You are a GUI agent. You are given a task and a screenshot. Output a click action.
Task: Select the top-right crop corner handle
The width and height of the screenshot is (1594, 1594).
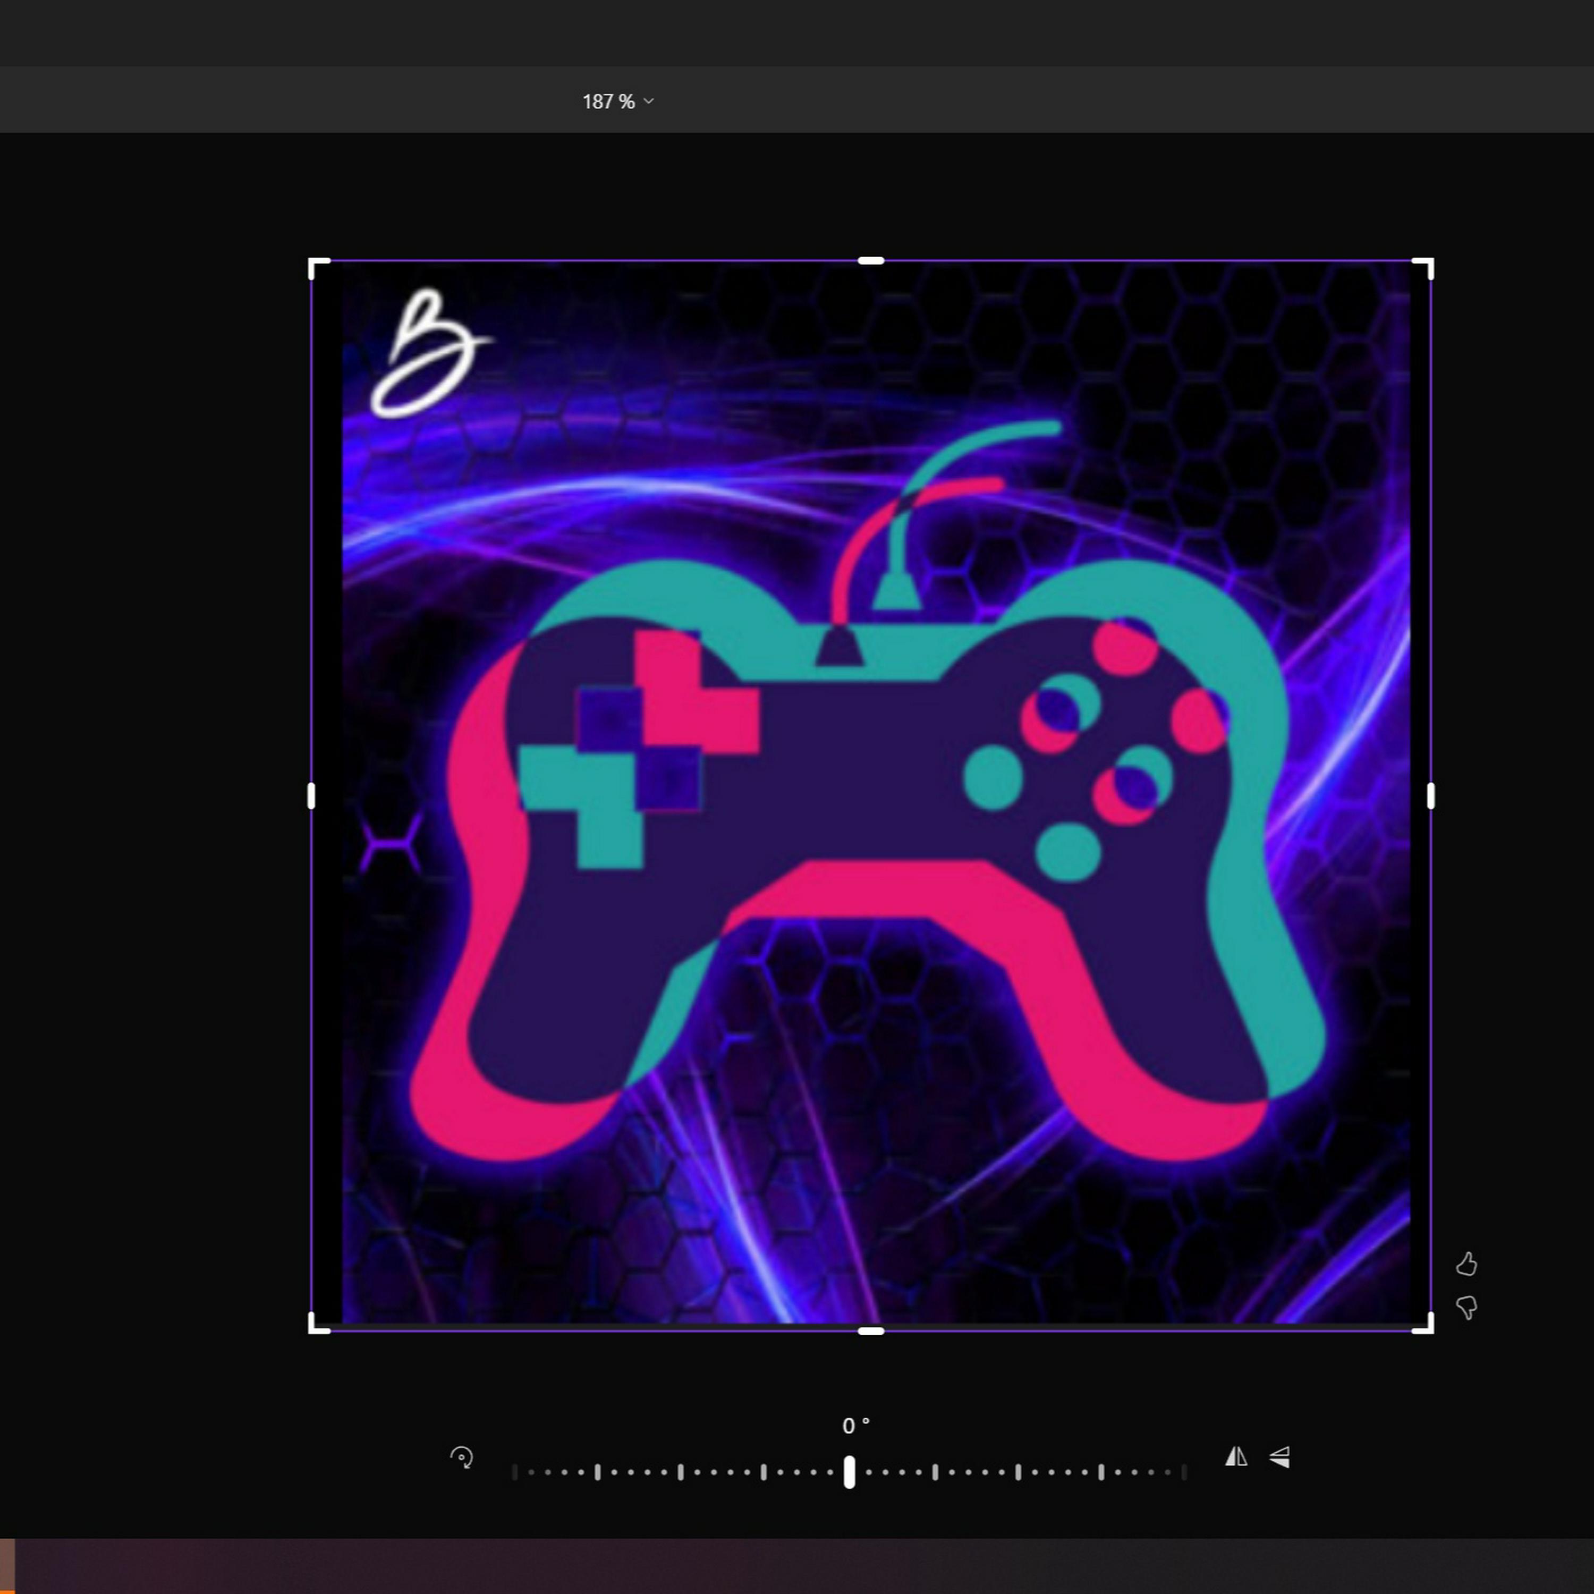click(x=1423, y=268)
